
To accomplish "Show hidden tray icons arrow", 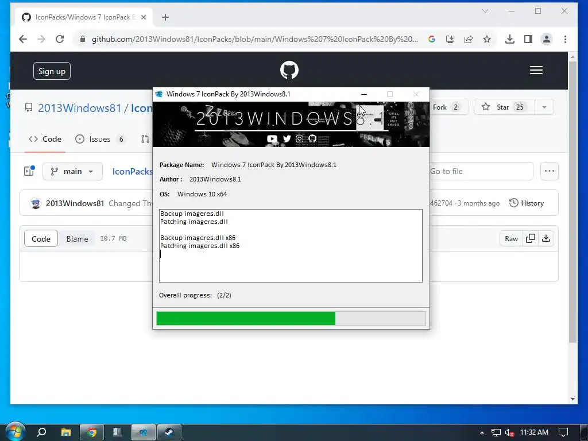I will click(482, 432).
